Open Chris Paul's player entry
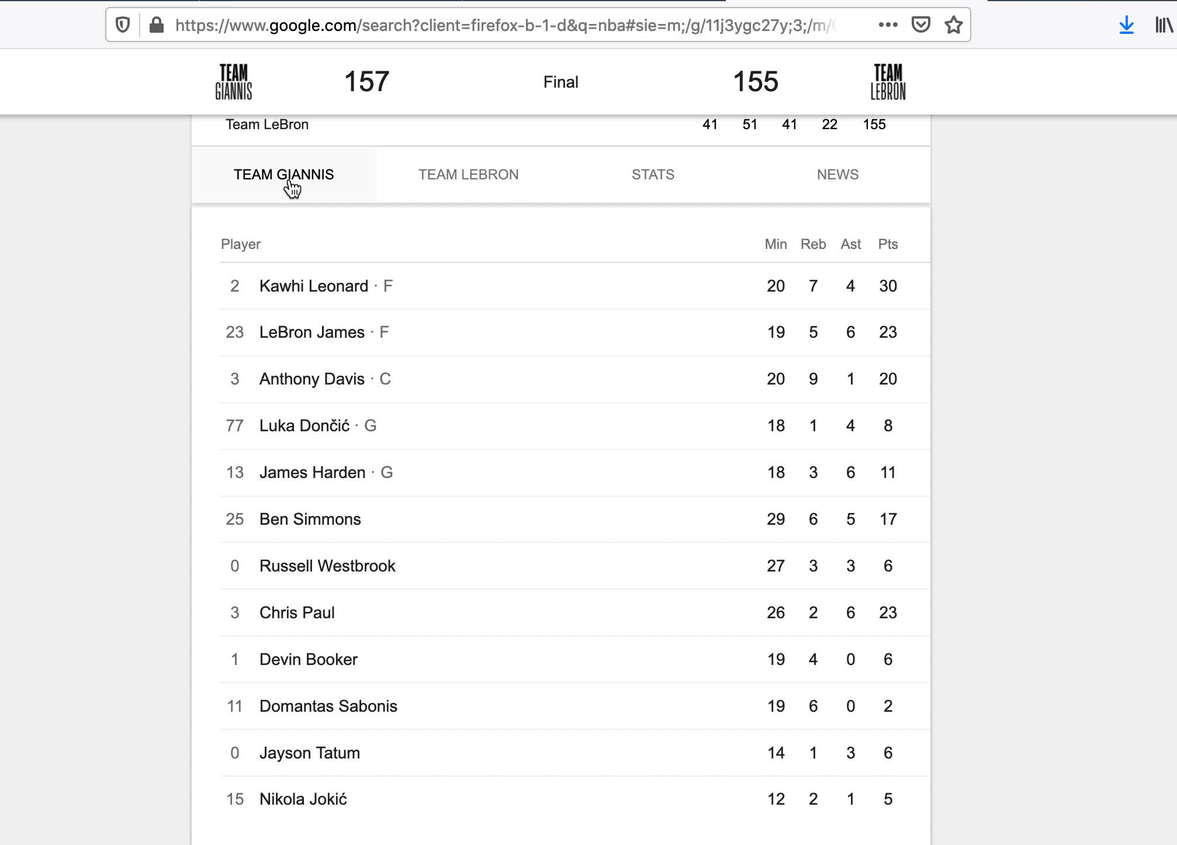This screenshot has width=1177, height=845. click(297, 613)
